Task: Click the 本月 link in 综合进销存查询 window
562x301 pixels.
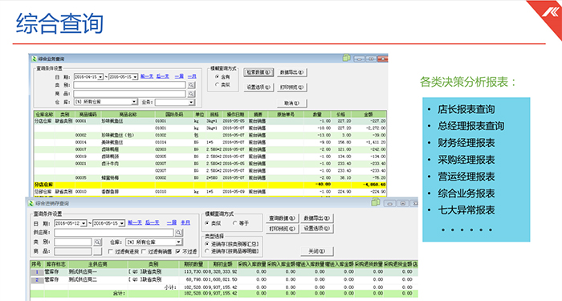Action: (185, 222)
